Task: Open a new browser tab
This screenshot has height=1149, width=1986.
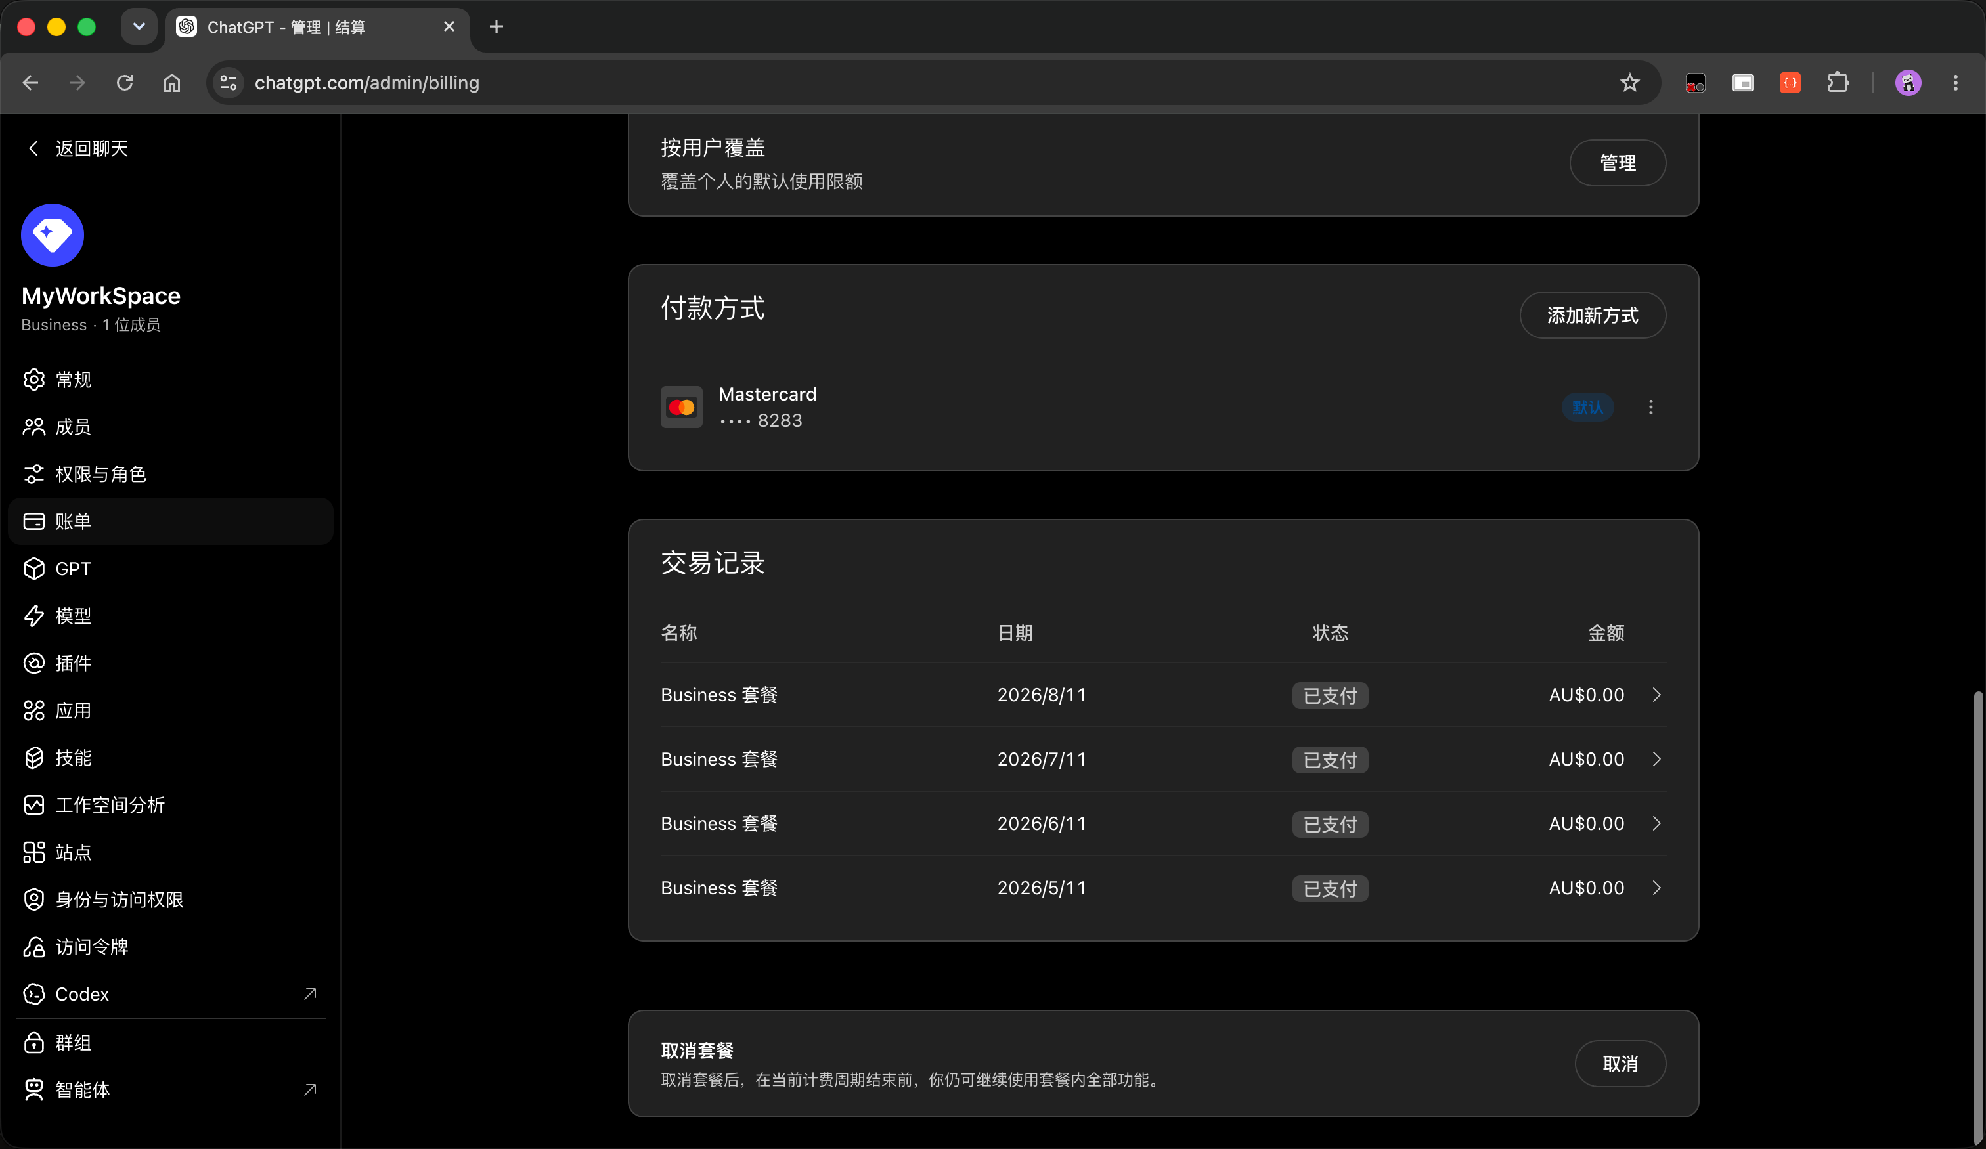Action: pos(496,27)
